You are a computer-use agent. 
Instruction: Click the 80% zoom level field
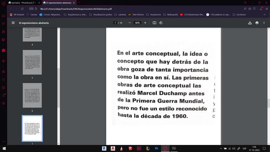tap(137, 23)
